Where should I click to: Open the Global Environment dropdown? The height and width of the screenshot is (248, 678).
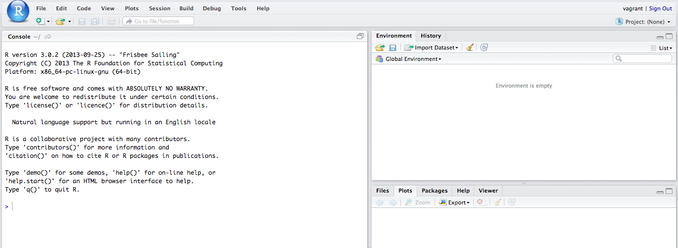click(408, 59)
